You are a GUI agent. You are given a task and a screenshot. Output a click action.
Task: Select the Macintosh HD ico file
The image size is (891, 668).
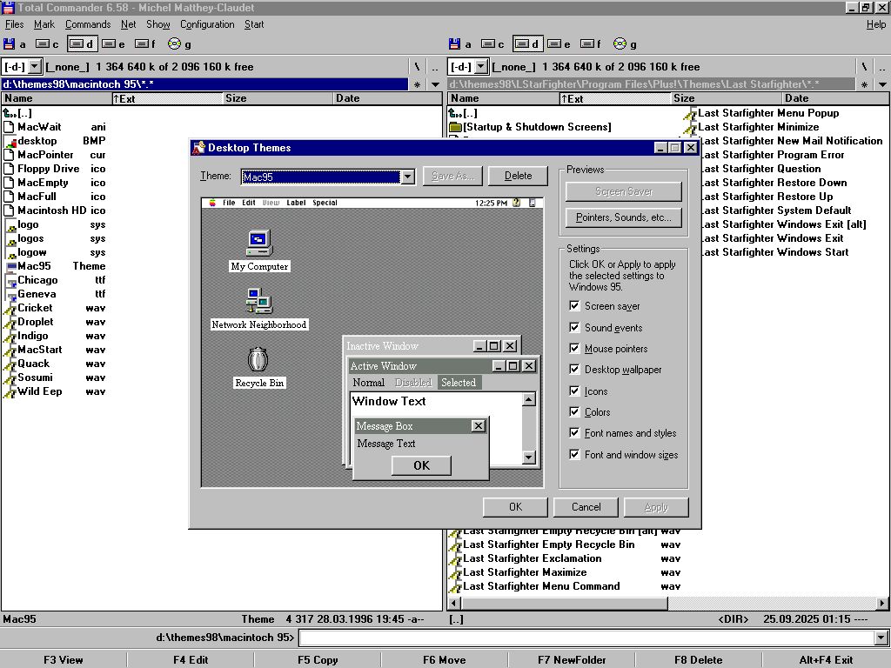[x=51, y=210]
